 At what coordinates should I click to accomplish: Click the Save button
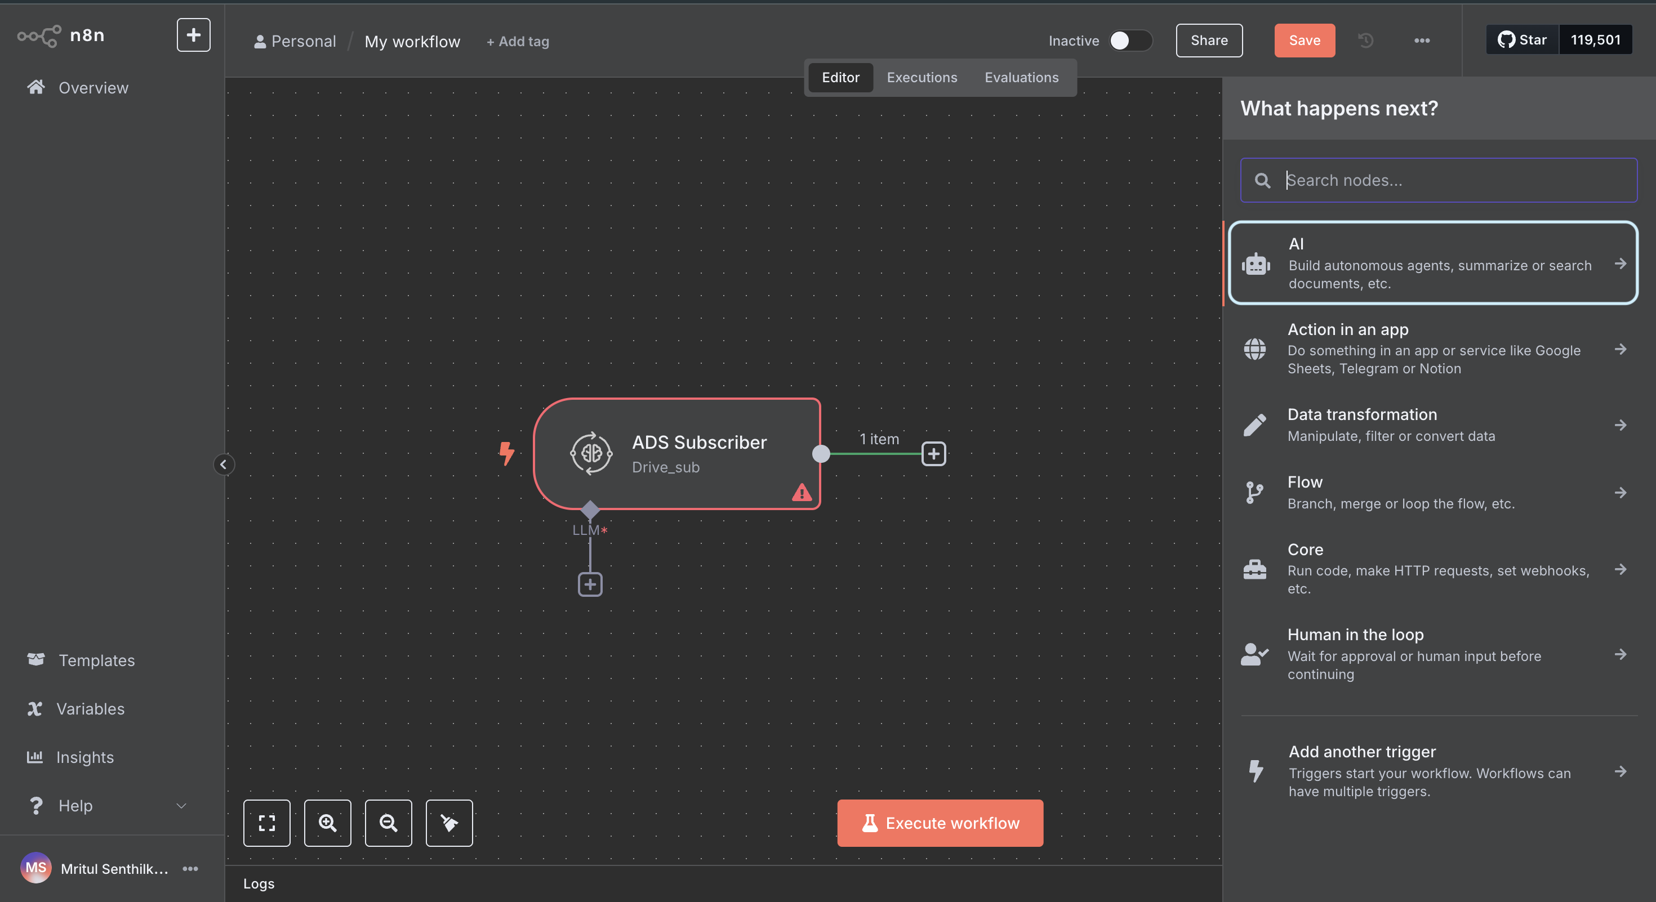pyautogui.click(x=1304, y=41)
